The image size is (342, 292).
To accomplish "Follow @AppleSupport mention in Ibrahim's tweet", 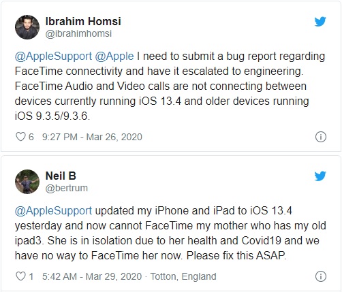I will point(53,56).
